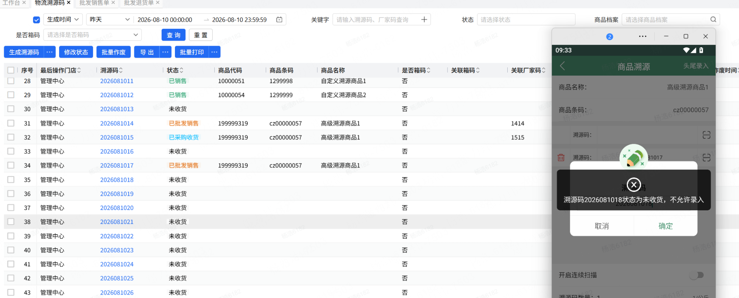Go back using the arrow in 商品溯源 header

(562, 66)
